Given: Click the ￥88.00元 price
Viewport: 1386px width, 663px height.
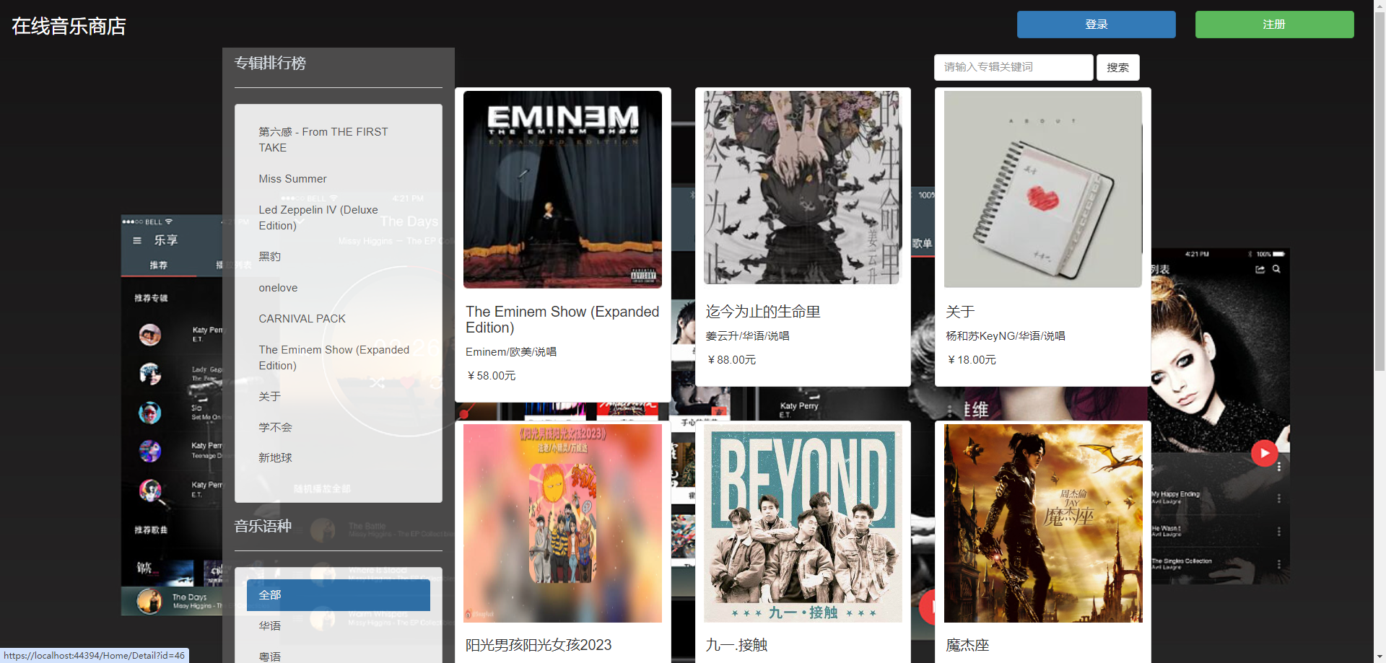Looking at the screenshot, I should click(x=731, y=360).
